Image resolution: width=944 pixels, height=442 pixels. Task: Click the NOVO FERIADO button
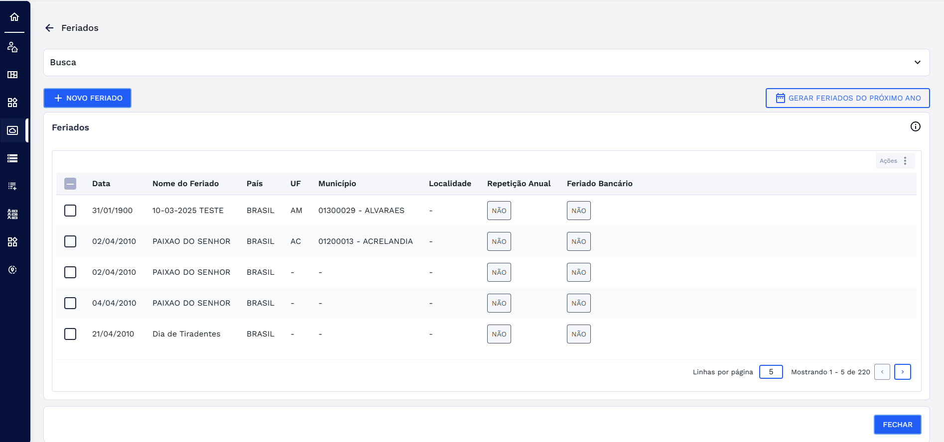[x=88, y=98]
